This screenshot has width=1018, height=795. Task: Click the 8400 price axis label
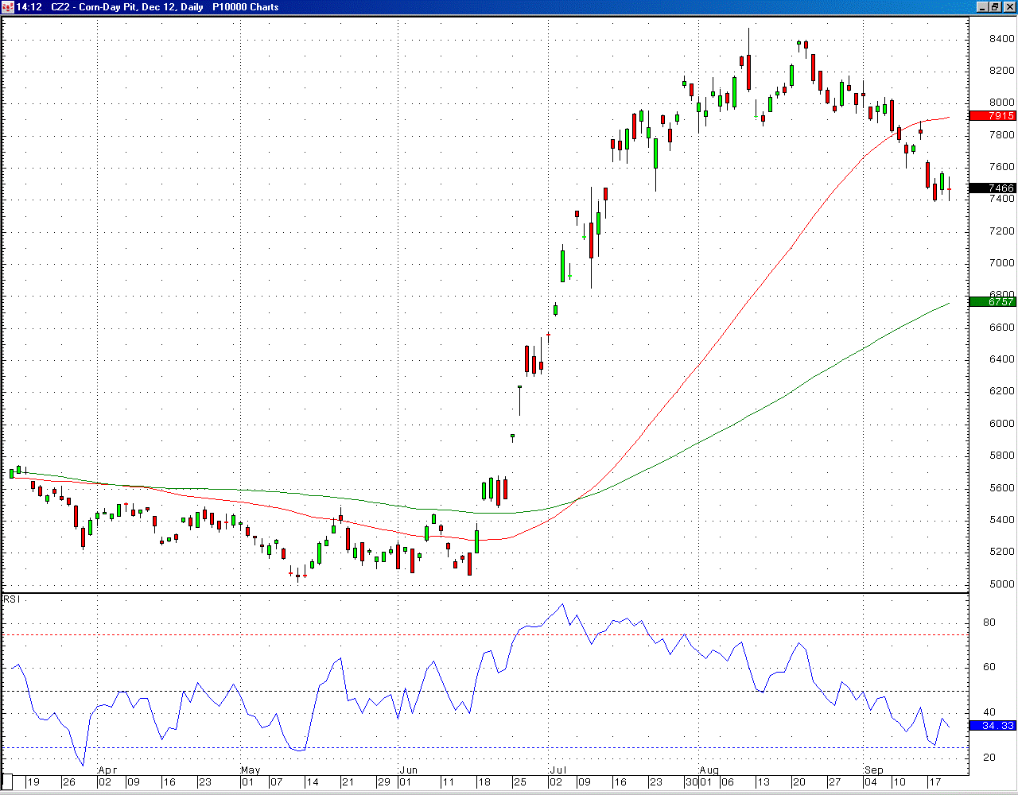(x=1001, y=39)
